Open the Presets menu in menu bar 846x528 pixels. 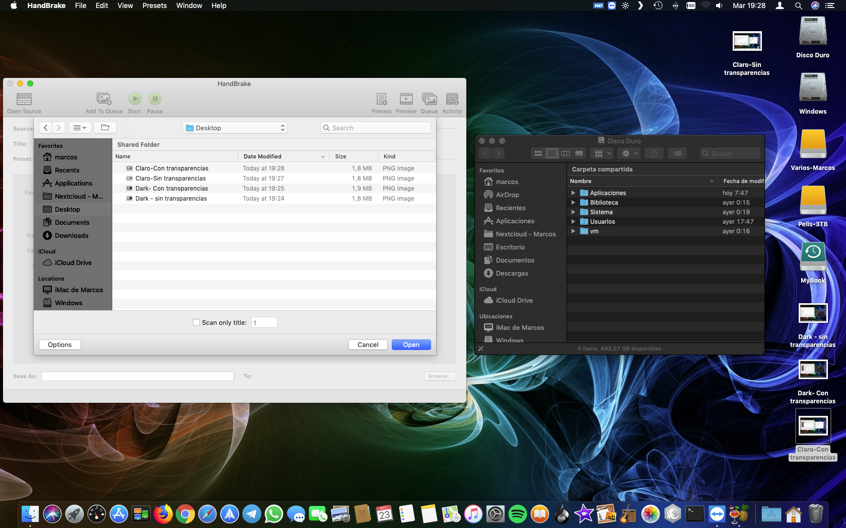(154, 6)
